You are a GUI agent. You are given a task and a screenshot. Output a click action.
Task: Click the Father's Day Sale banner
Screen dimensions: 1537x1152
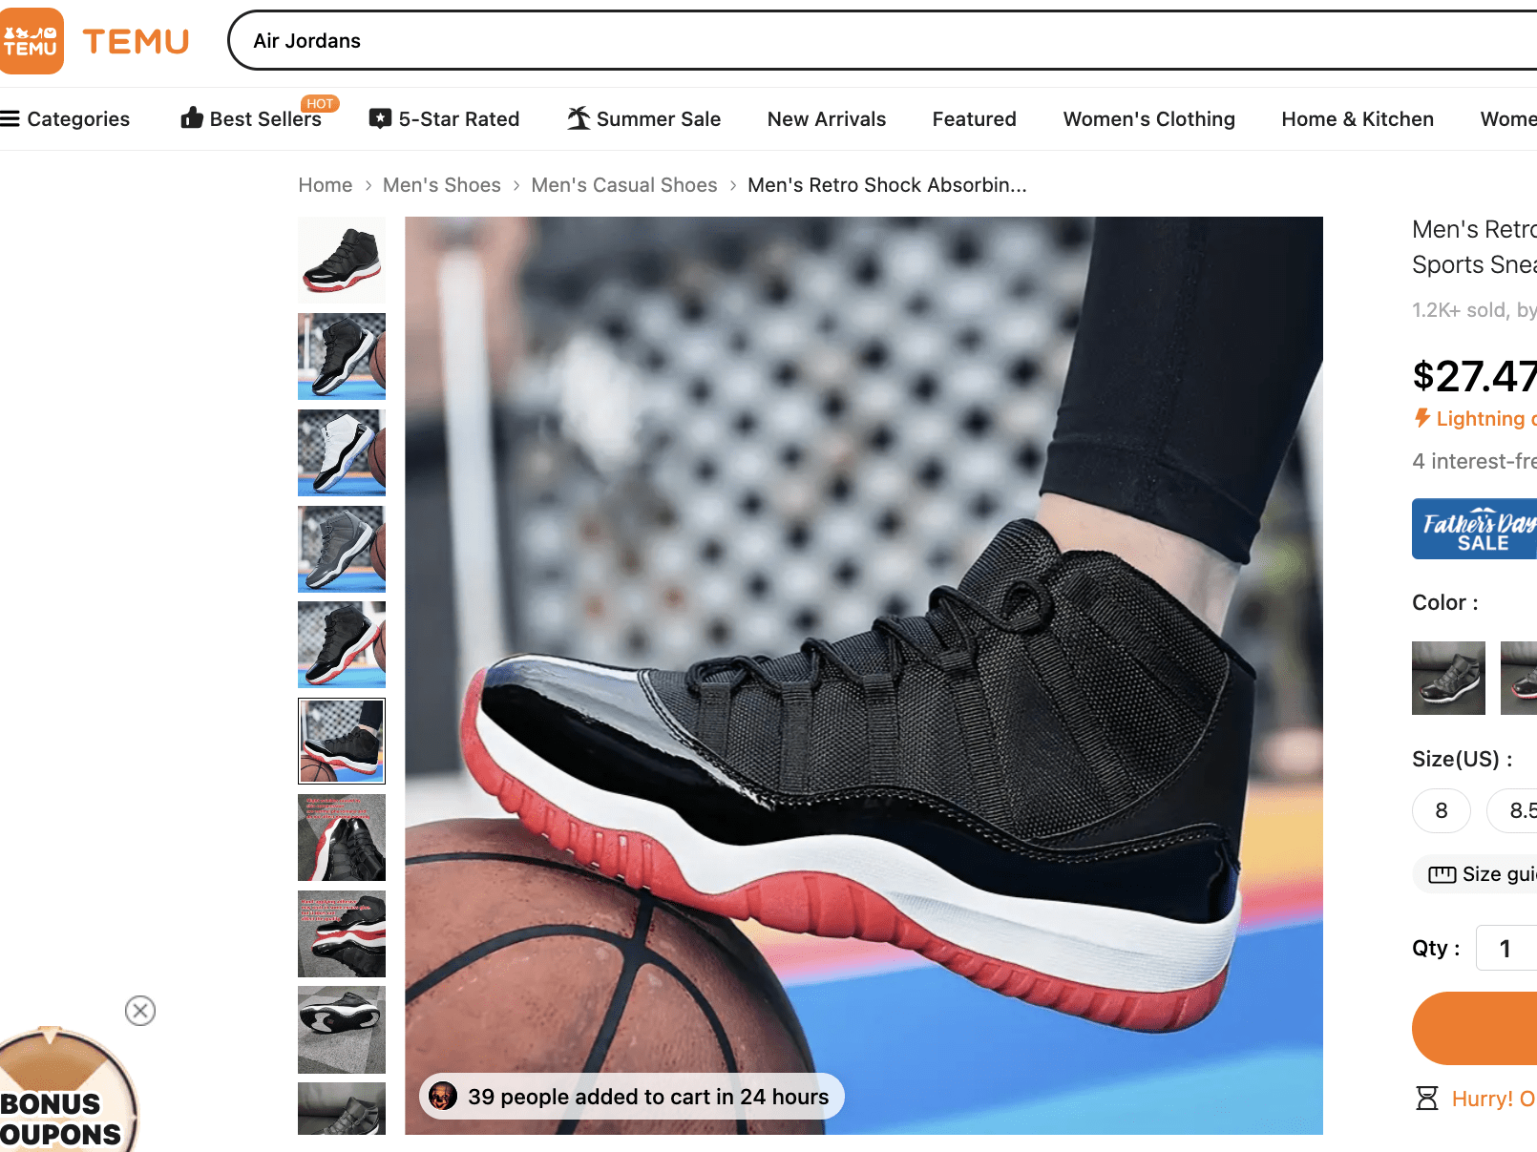(1475, 529)
